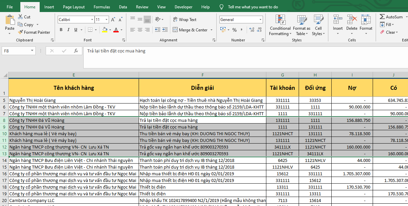Click the Merge & Center button

pos(190,30)
